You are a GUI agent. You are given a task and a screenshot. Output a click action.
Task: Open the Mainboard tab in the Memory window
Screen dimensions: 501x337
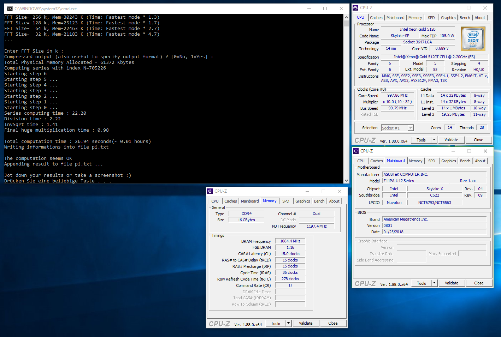[250, 201]
